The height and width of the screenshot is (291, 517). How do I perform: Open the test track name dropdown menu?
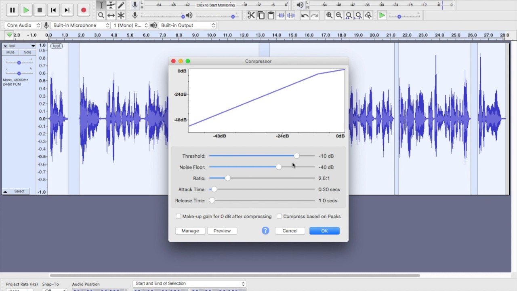pos(22,46)
